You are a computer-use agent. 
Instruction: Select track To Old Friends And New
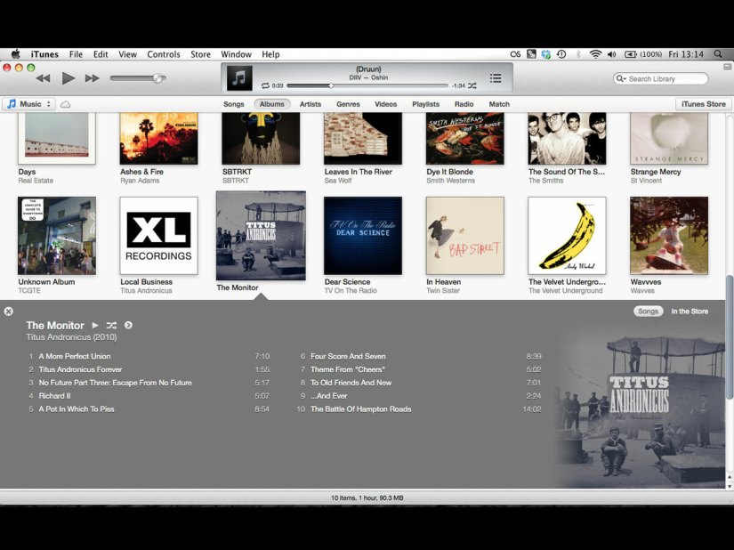click(x=420, y=383)
